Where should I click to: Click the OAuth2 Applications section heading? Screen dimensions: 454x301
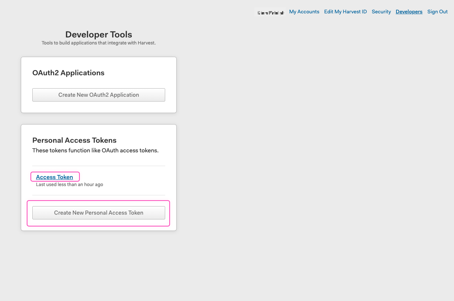click(68, 73)
